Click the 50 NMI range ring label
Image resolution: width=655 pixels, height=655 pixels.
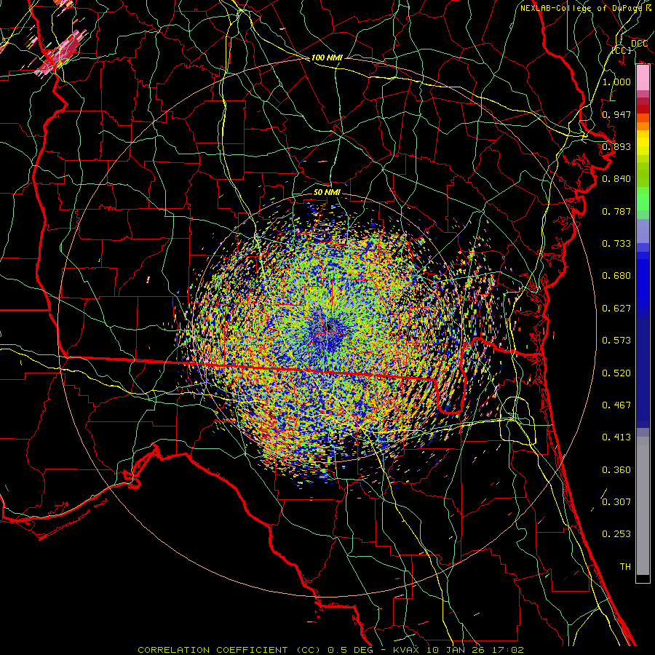point(327,192)
